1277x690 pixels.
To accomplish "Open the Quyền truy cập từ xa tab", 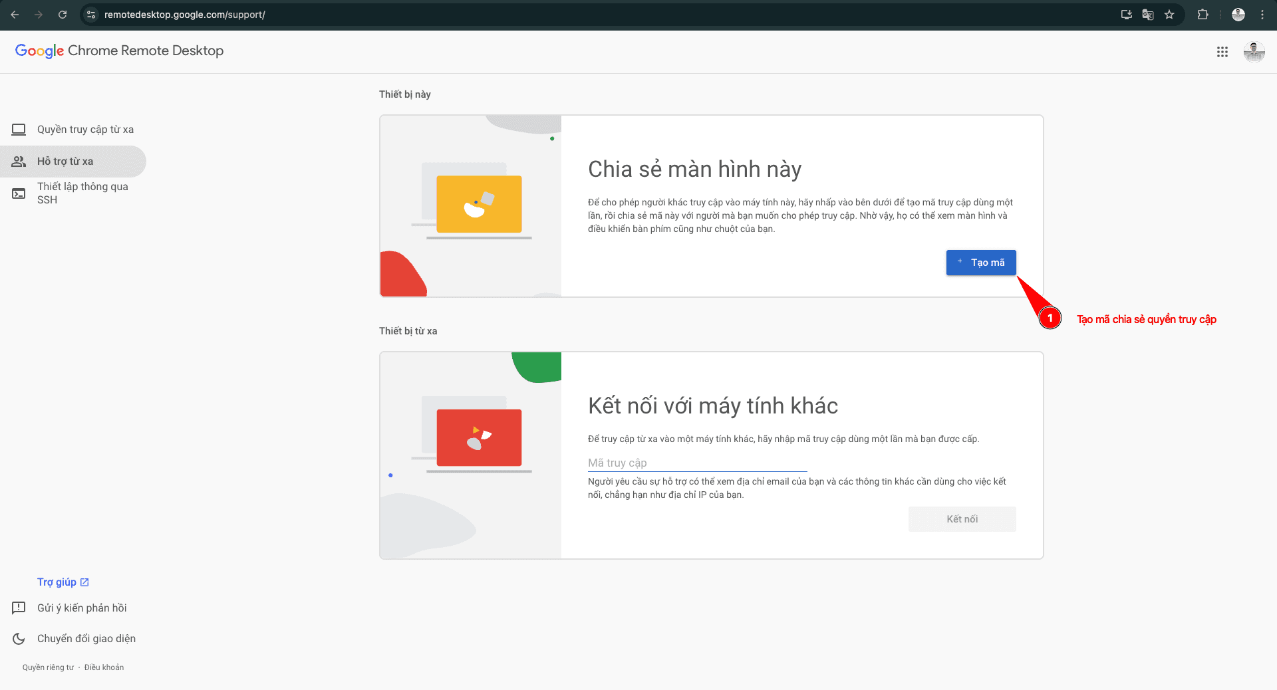I will [85, 130].
